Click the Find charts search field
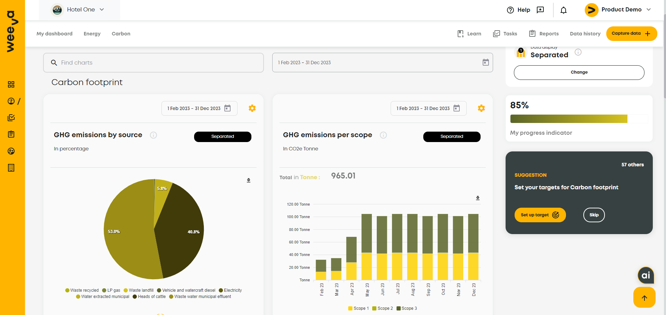Image resolution: width=666 pixels, height=315 pixels. click(153, 63)
